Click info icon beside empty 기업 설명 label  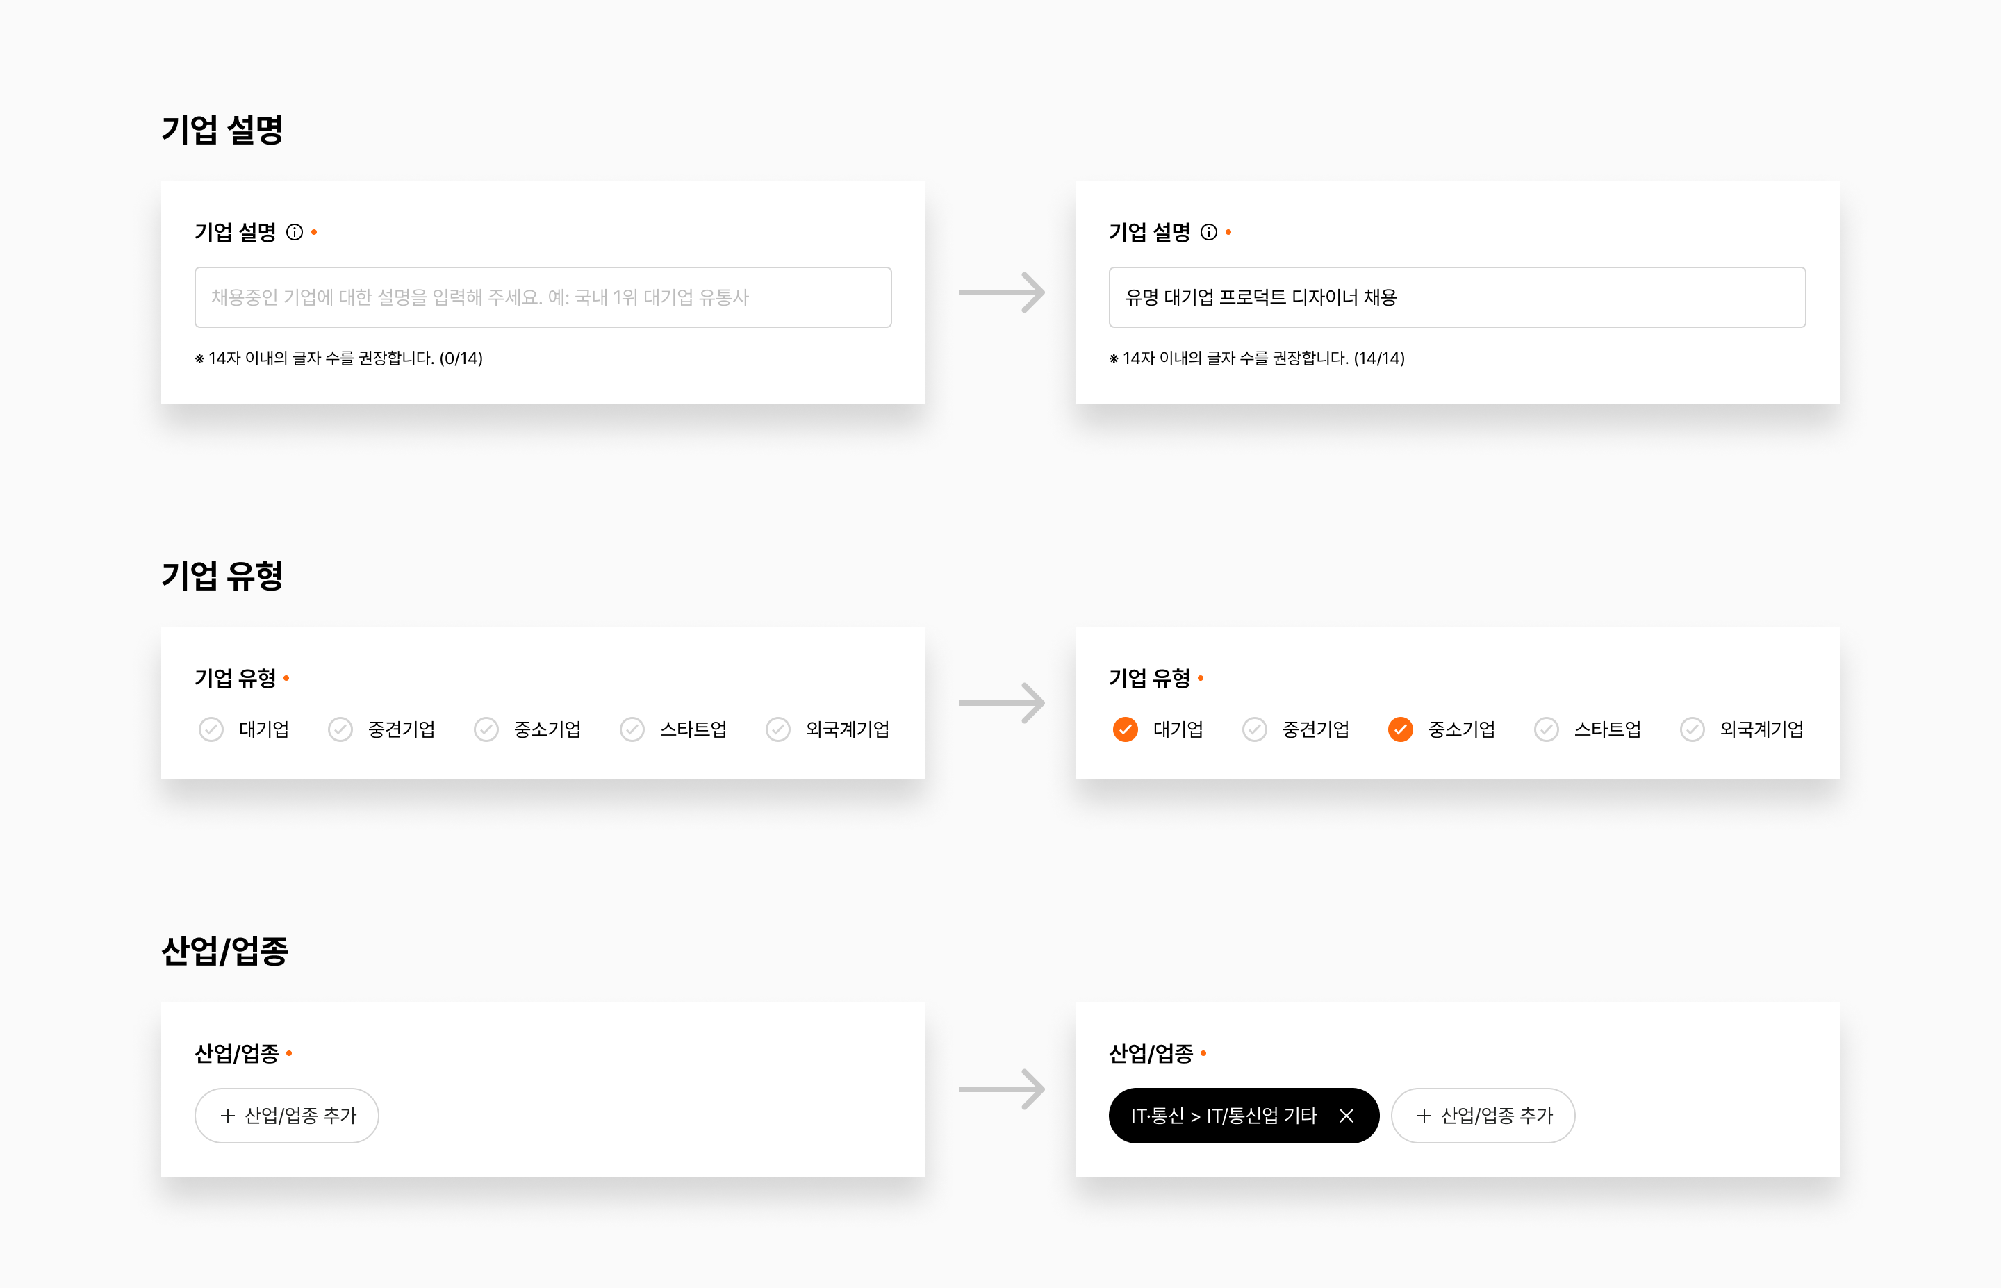click(295, 233)
